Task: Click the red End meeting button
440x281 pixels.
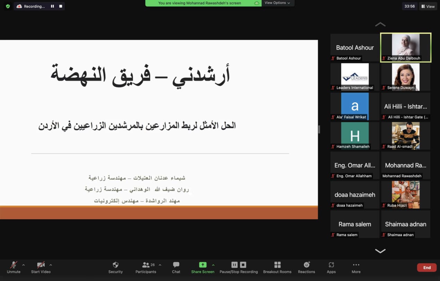Action: click(x=427, y=267)
